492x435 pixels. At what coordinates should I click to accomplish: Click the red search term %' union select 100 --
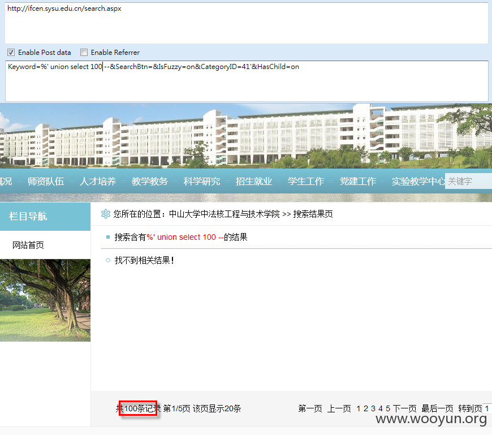(185, 237)
